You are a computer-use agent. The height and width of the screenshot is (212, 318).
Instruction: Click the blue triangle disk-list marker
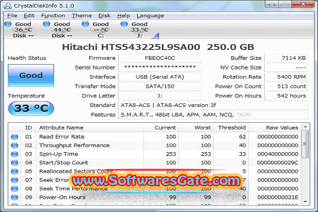[155, 36]
